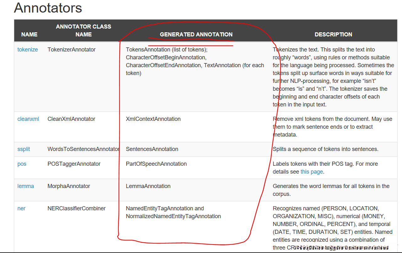Open the "tokenize" annotator link
This screenshot has width=402, height=253.
(x=28, y=50)
